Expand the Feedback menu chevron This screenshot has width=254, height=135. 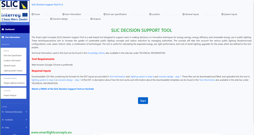pos(26,120)
